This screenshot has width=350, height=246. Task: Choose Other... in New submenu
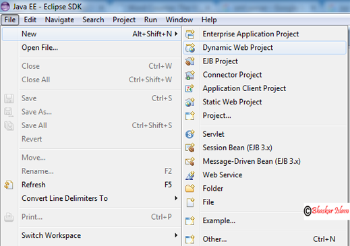tap(264, 239)
